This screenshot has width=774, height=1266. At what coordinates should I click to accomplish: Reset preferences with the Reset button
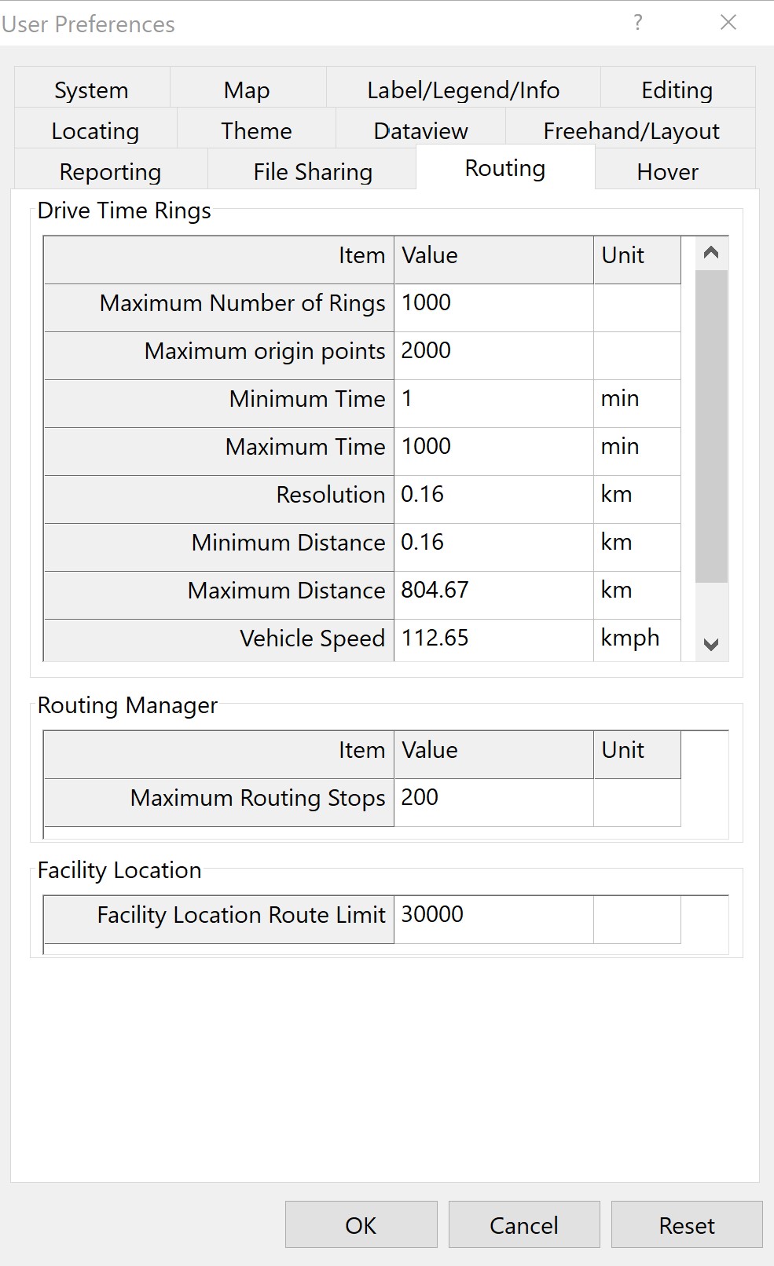686,1225
